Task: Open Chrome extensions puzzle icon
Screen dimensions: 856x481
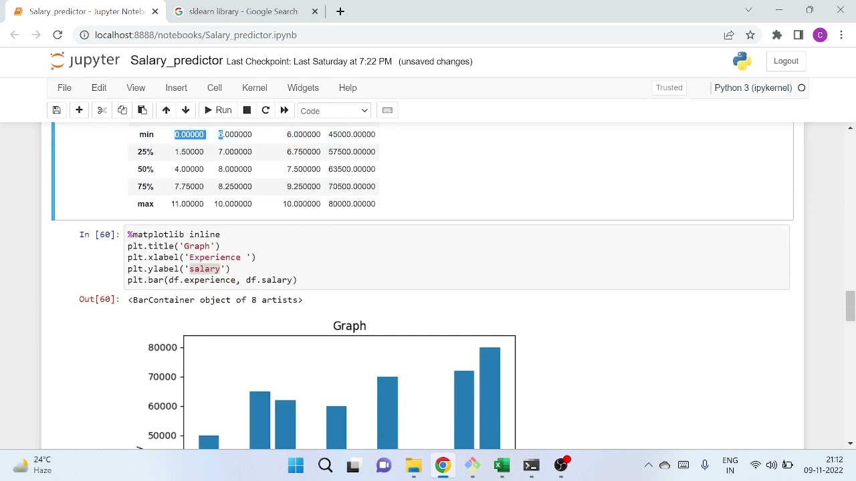Action: [776, 35]
